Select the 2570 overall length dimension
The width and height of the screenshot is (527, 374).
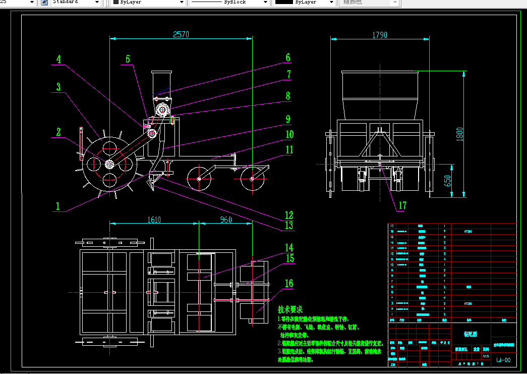click(181, 34)
